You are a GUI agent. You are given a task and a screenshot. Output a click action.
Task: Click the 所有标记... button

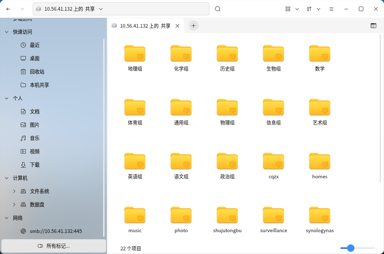point(54,246)
